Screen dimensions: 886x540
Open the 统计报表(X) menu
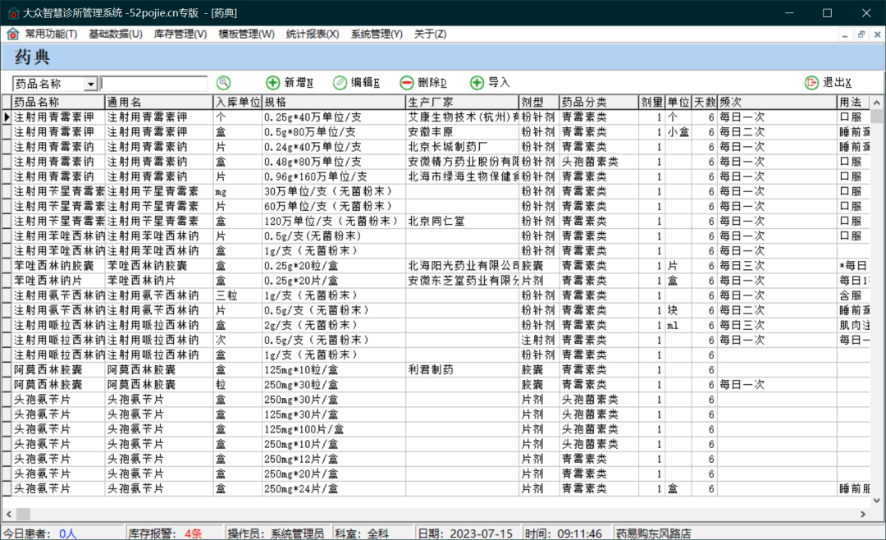(313, 34)
